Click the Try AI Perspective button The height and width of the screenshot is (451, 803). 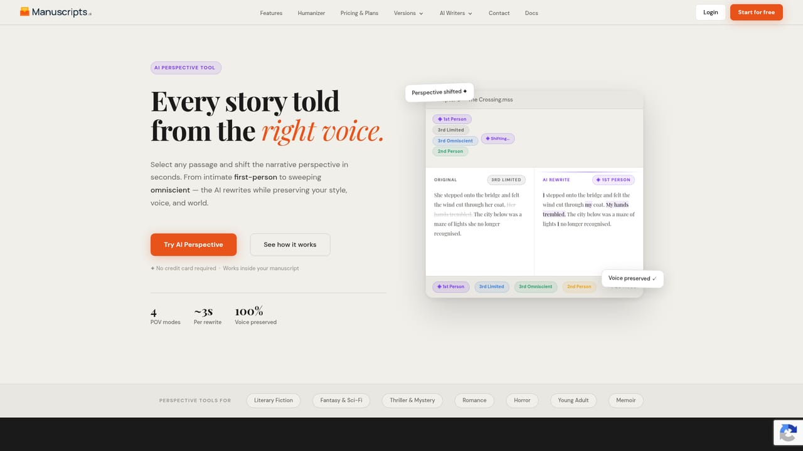193,245
